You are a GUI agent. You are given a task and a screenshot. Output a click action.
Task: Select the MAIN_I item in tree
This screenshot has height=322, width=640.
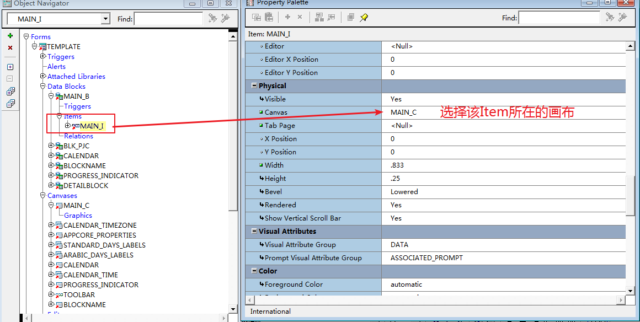tap(92, 126)
